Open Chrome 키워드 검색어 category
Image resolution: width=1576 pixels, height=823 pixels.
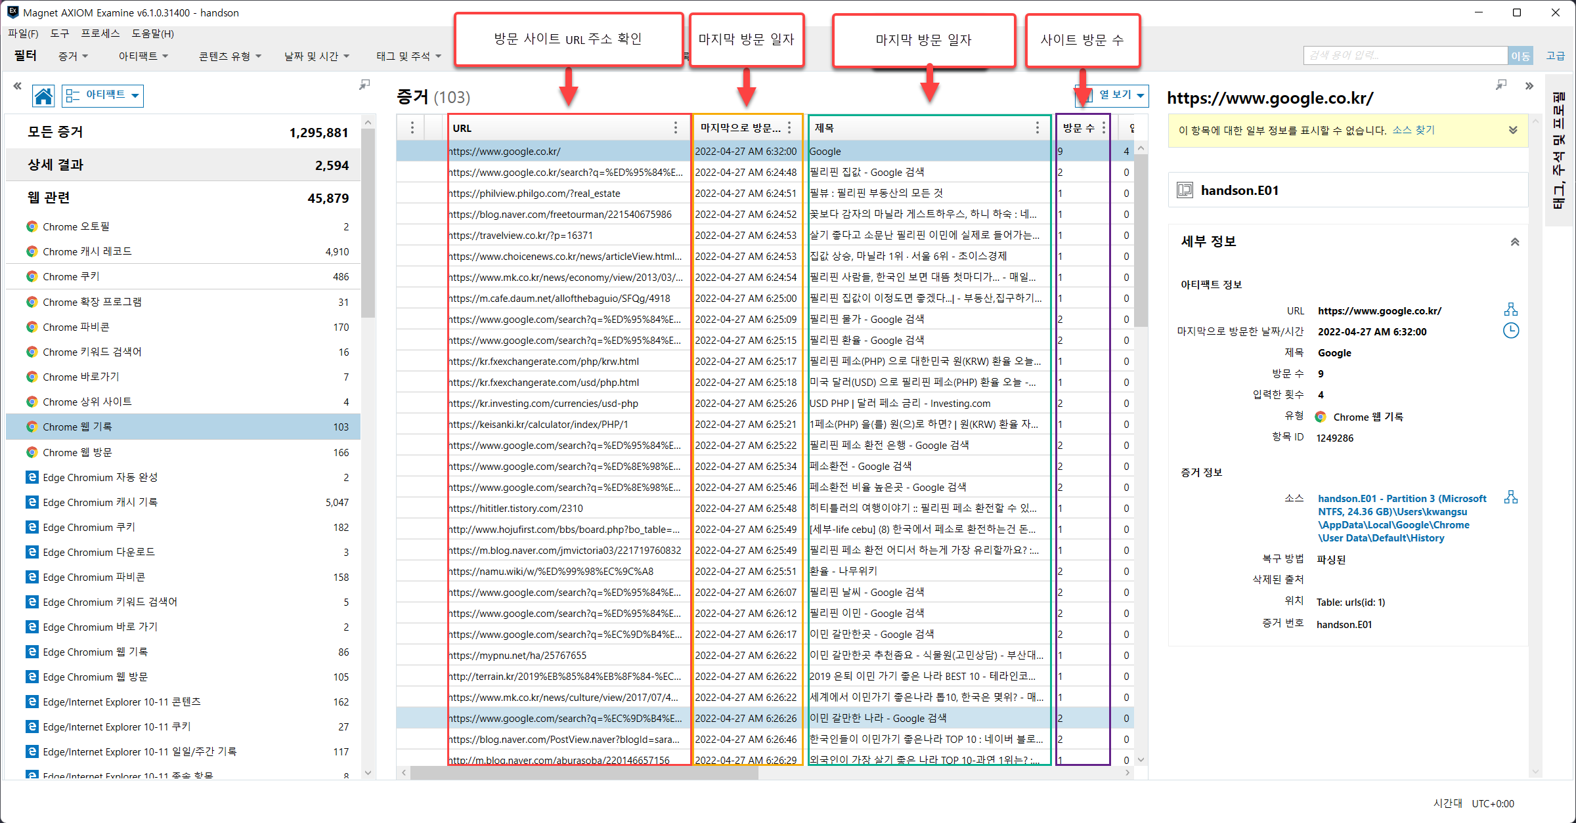coord(183,352)
